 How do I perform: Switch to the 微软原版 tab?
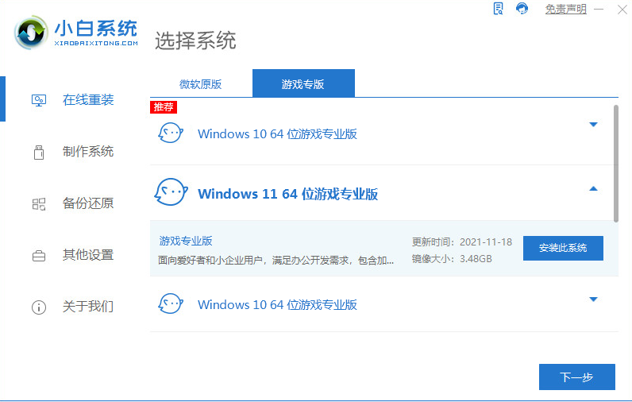200,84
